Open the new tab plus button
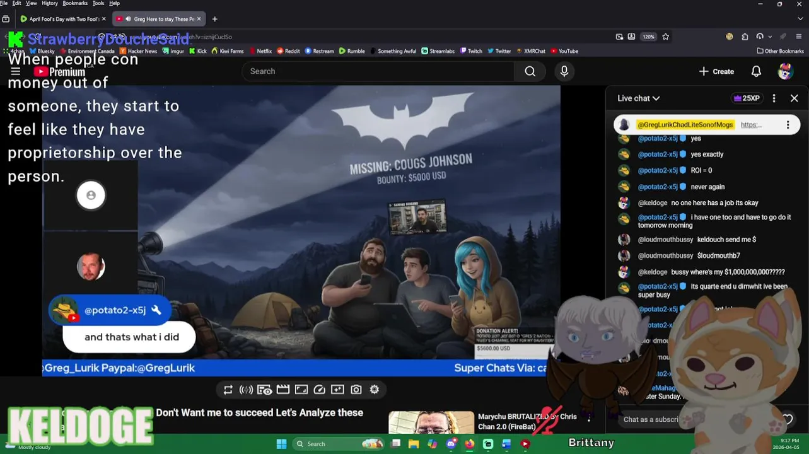This screenshot has height=454, width=809. (x=214, y=19)
